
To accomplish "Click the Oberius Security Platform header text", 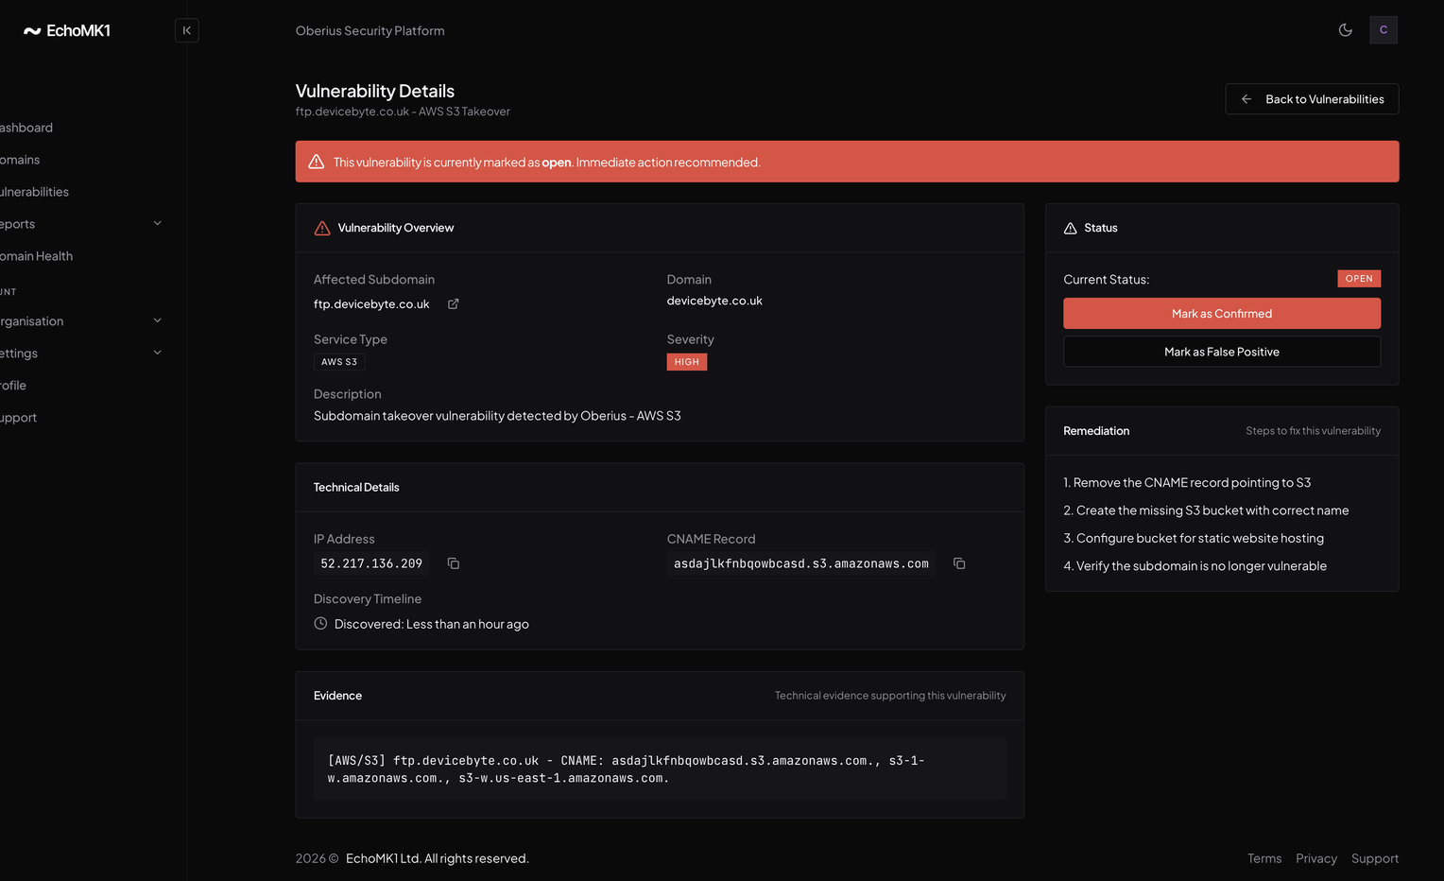I will [370, 31].
